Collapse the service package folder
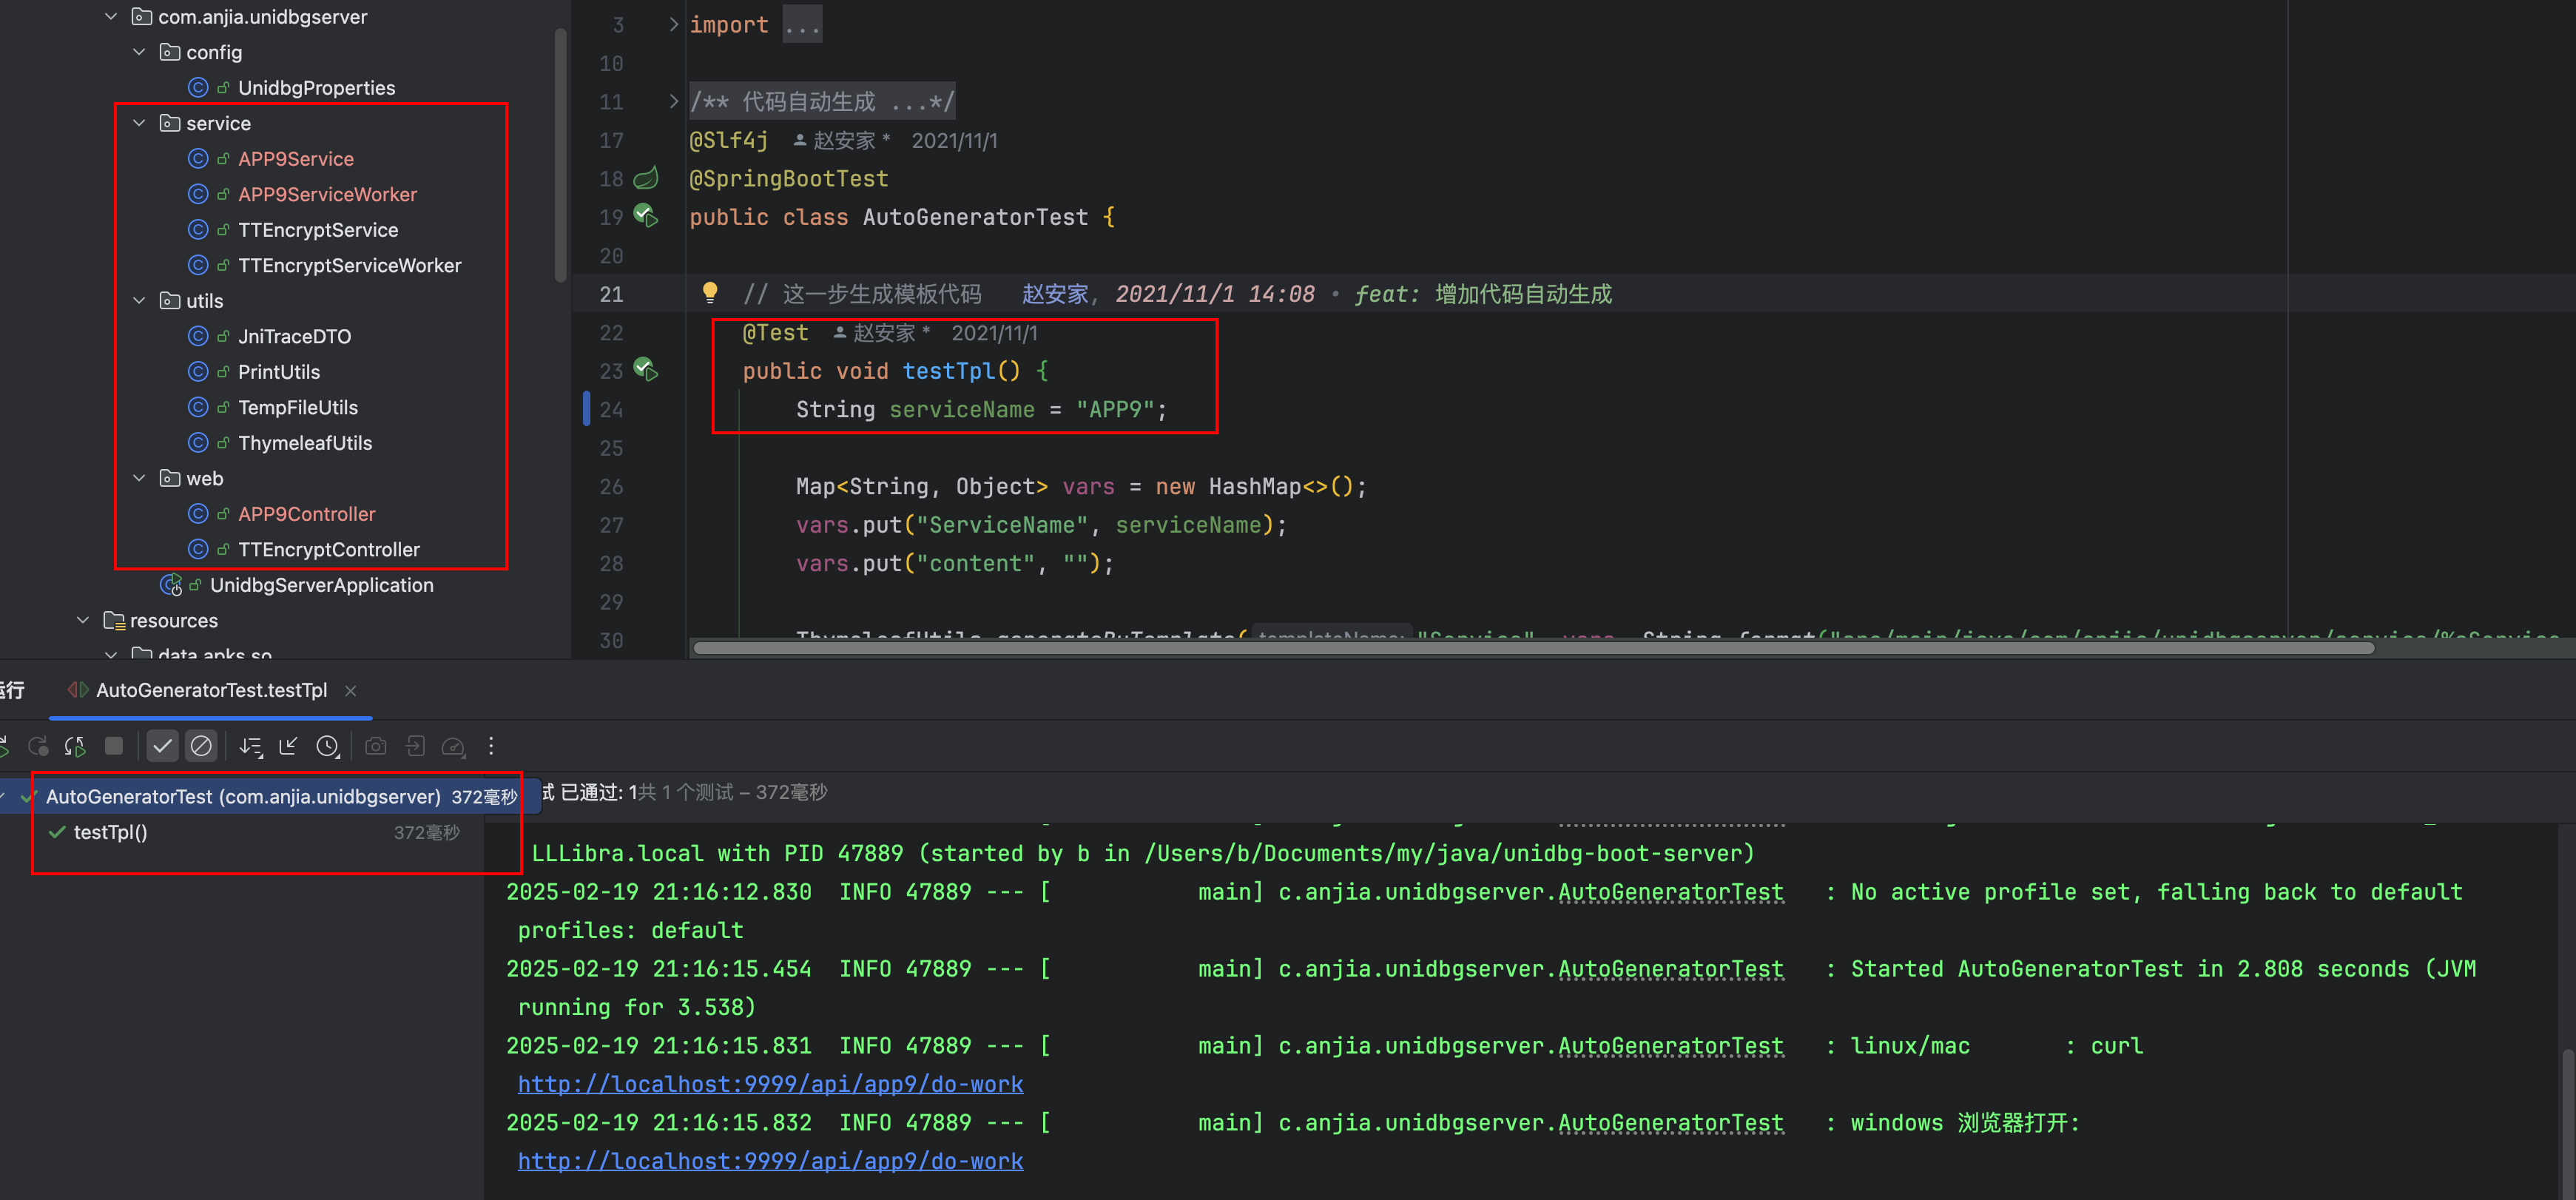This screenshot has width=2576, height=1200. 139,123
